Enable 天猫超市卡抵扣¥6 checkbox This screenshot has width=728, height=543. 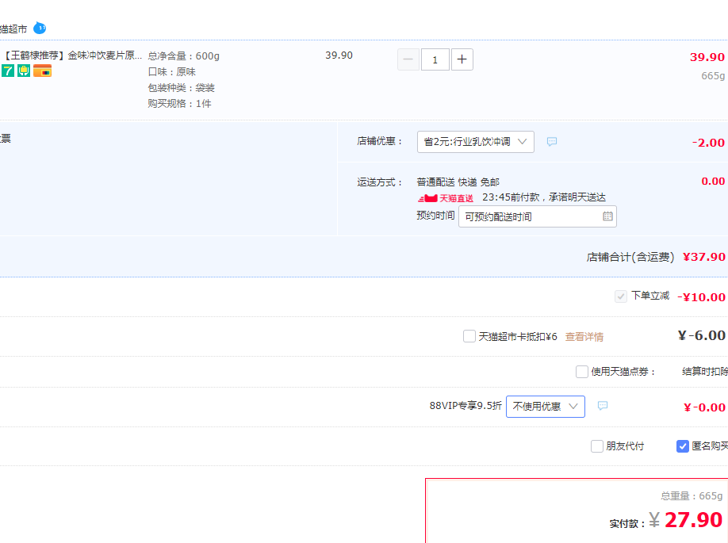[x=469, y=336]
